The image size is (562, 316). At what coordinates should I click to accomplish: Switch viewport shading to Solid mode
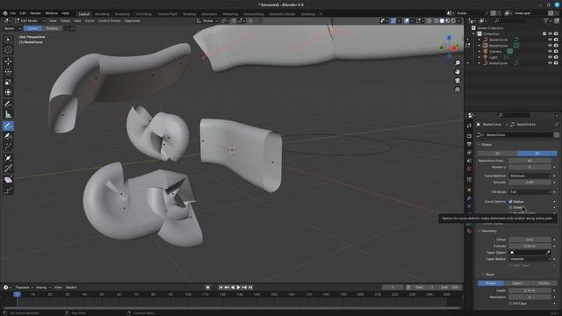coord(442,21)
